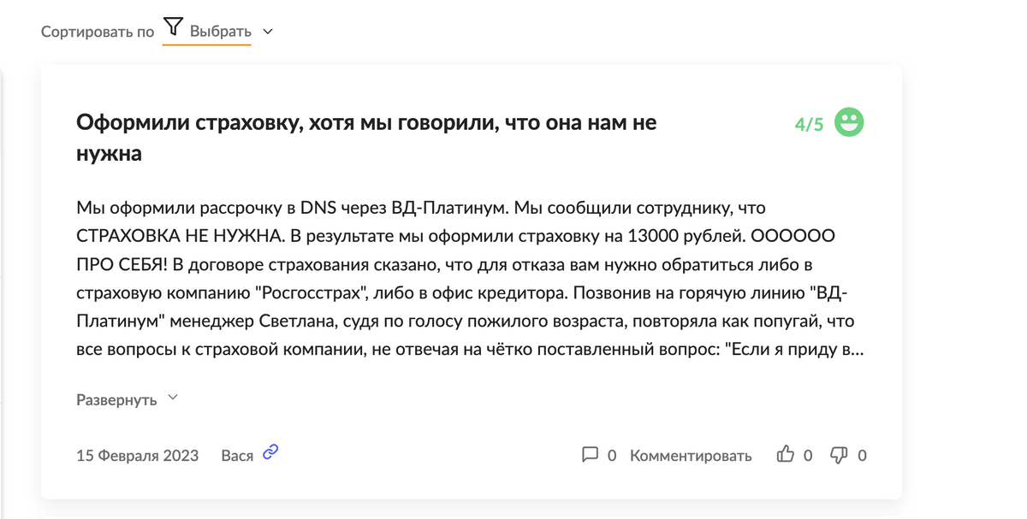Click the likes counter showing zero
1027x519 pixels.
(808, 455)
